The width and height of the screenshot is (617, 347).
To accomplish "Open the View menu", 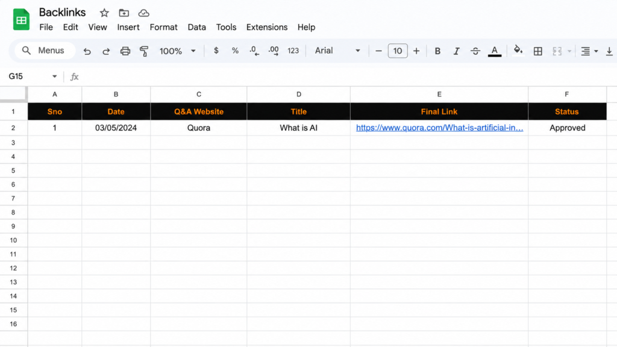I will click(98, 27).
